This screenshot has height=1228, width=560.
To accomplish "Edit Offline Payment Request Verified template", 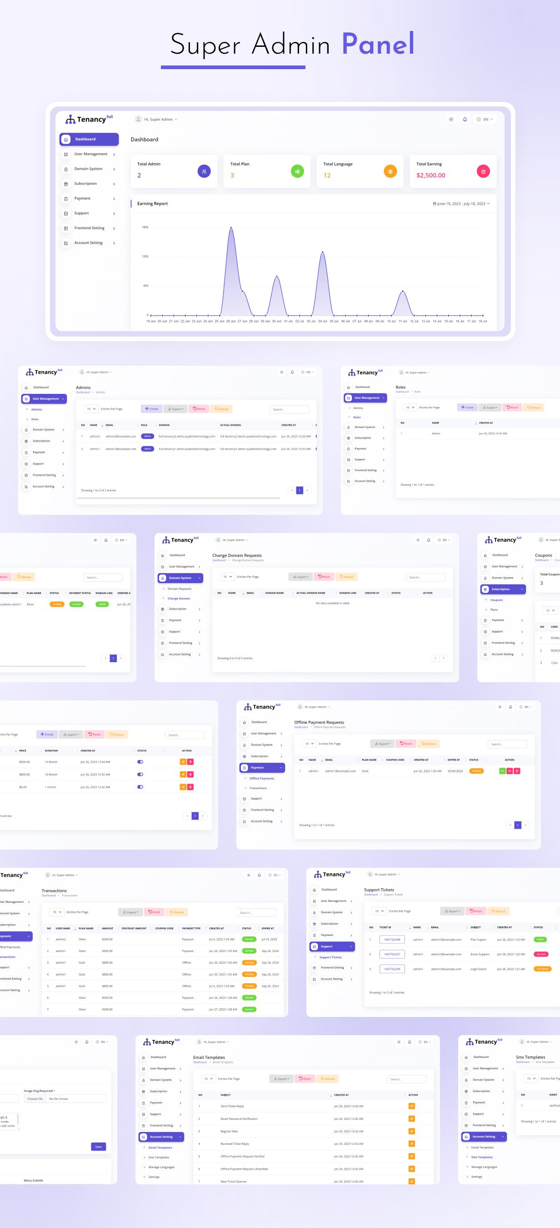I will [412, 1156].
